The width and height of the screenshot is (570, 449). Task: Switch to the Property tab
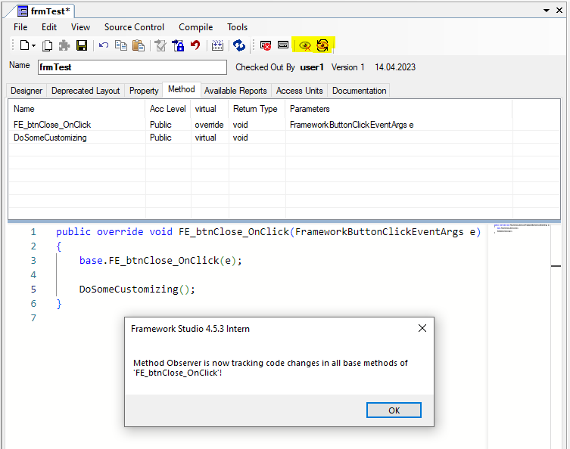144,91
